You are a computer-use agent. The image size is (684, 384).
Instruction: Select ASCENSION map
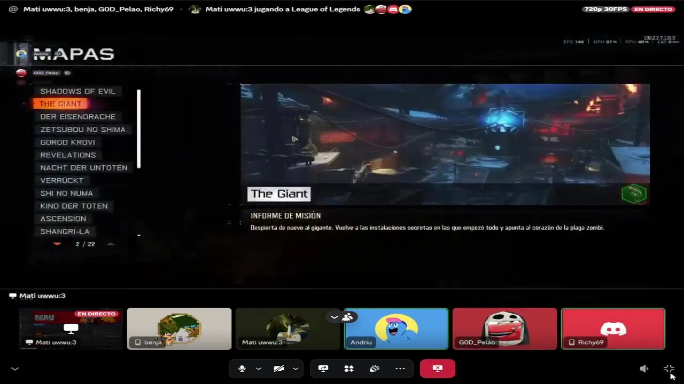(x=63, y=219)
